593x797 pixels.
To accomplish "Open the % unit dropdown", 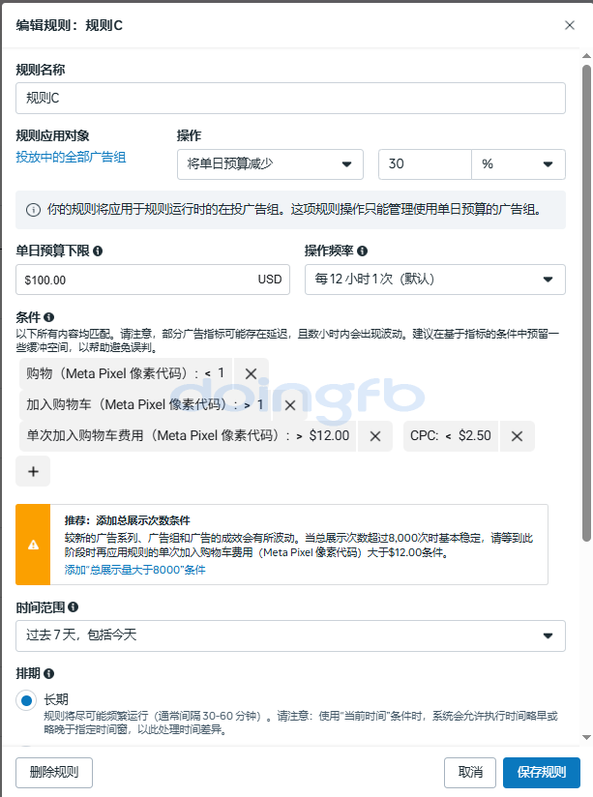I will coord(518,164).
